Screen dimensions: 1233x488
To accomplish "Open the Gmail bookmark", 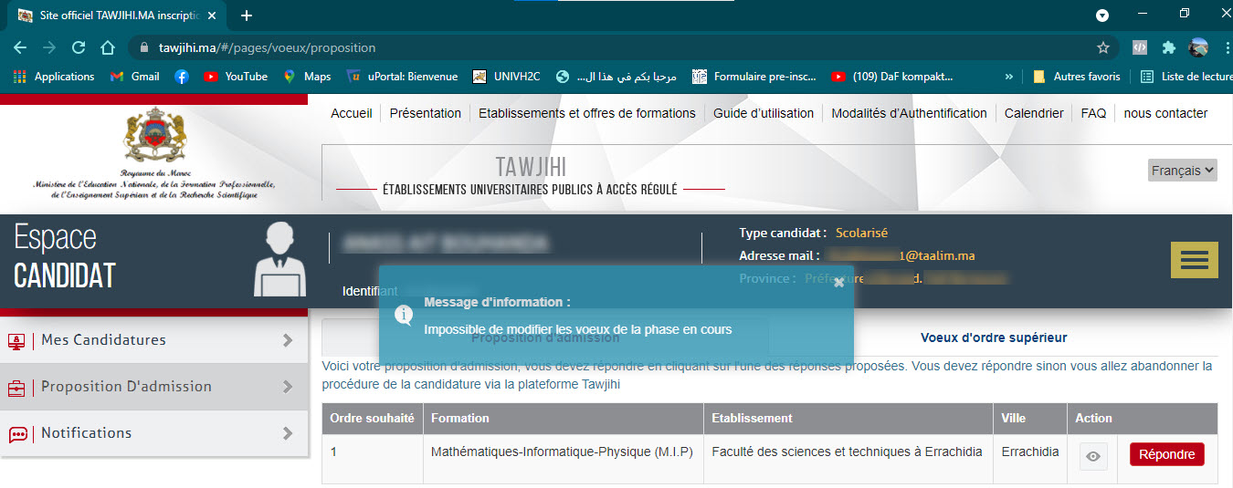I will point(134,77).
